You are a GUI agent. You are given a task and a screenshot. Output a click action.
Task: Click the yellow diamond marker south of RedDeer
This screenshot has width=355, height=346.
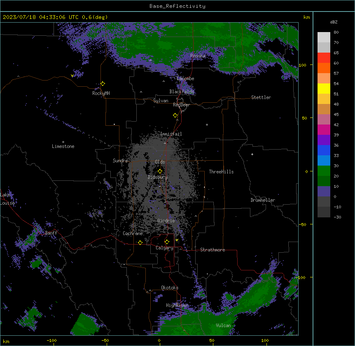point(175,115)
